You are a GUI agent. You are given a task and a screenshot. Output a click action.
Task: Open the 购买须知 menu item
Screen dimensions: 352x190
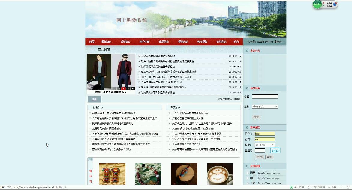coord(202,42)
